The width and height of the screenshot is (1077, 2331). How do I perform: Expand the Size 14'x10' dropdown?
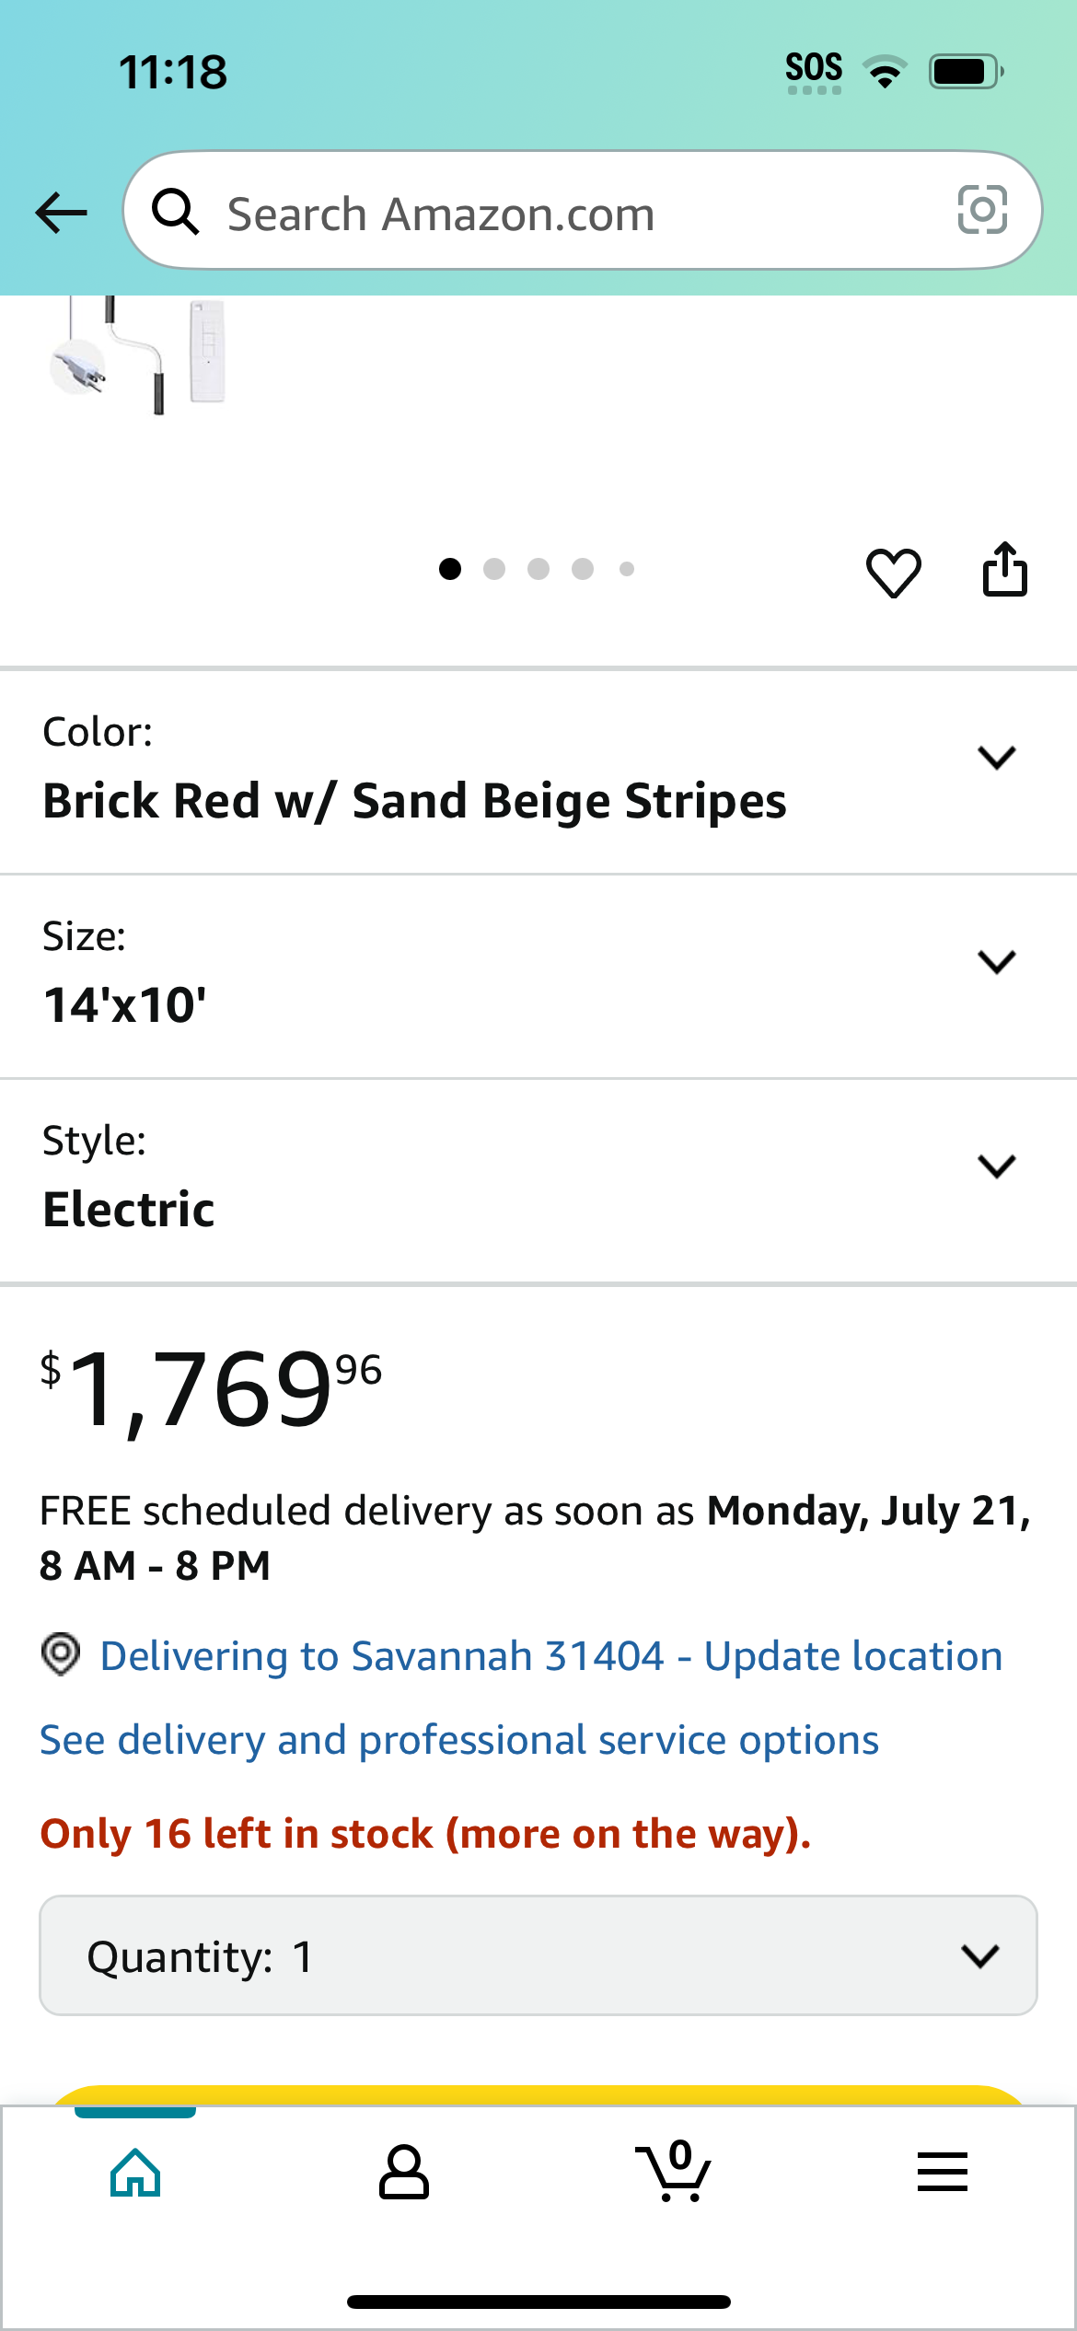pyautogui.click(x=538, y=976)
